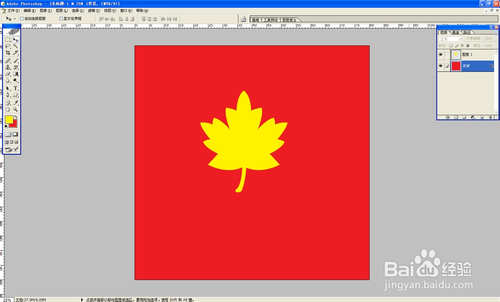Image resolution: width=500 pixels, height=302 pixels.
Task: Toggle lock transparent pixels in Layers panel
Action: [450, 45]
